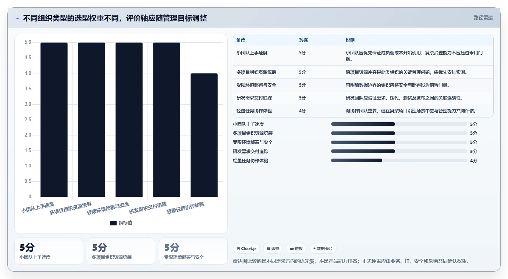Click the 2.5 y-axis label

coord(28,120)
